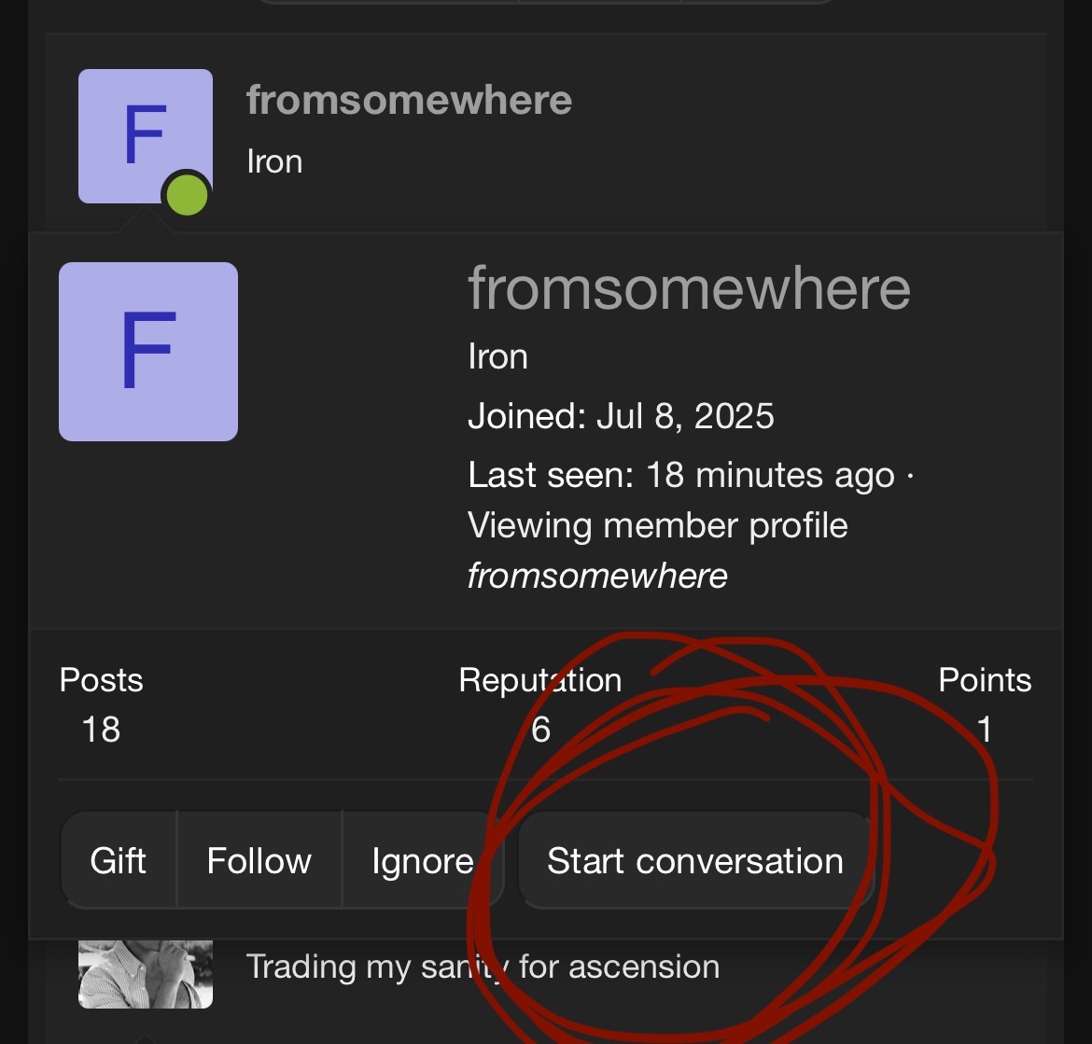Open the Reputation value of 6
The image size is (1092, 1044).
tap(540, 729)
